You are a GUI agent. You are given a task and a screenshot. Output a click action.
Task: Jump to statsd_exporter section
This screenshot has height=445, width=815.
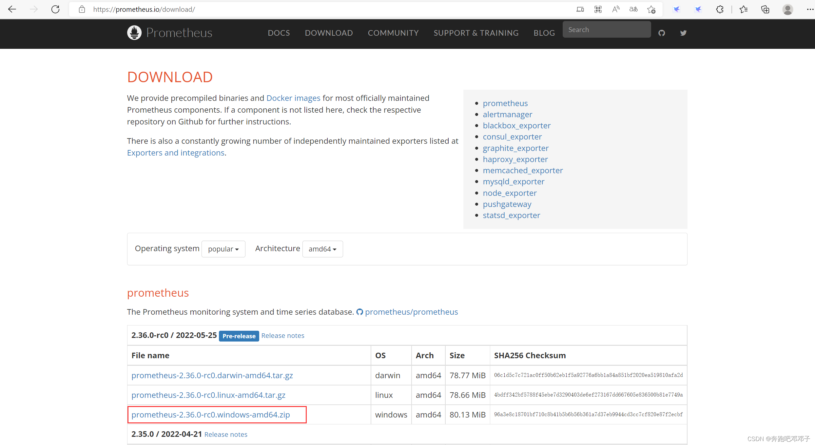coord(511,215)
